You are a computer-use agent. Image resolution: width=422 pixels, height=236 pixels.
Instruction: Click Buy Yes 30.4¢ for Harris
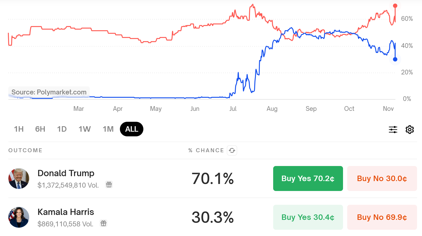coord(308,217)
